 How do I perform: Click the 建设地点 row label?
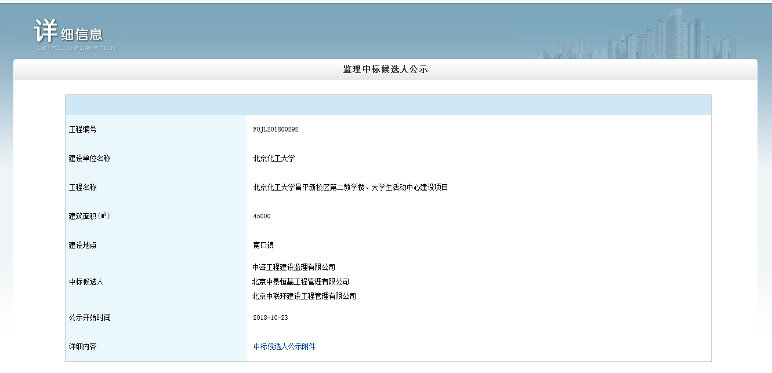pos(82,245)
